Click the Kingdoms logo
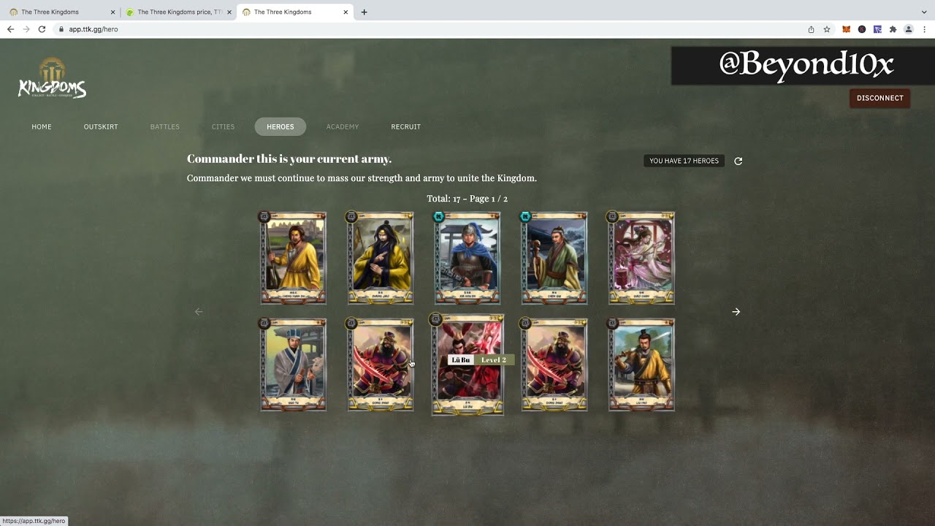Image resolution: width=935 pixels, height=526 pixels. pos(52,79)
